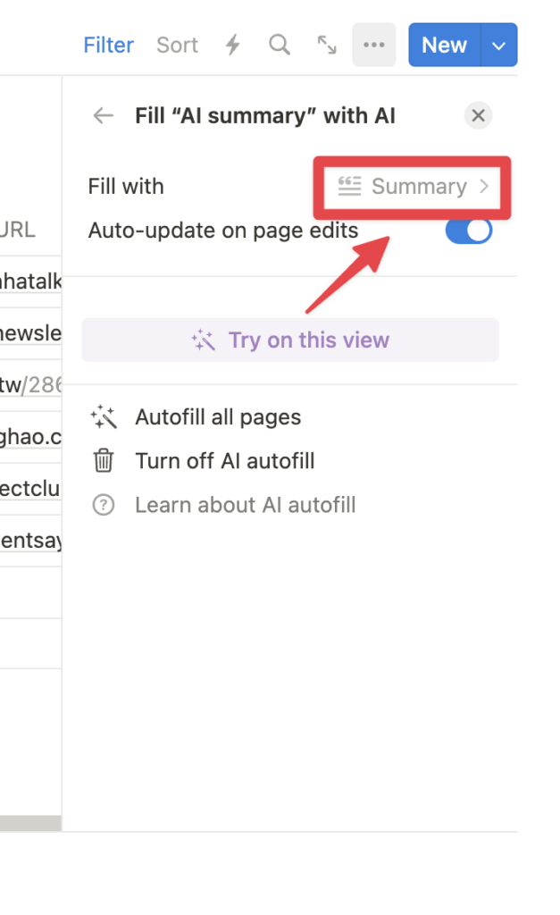This screenshot has height=915, width=560.
Task: Click the Try on this view button
Action: 290,340
